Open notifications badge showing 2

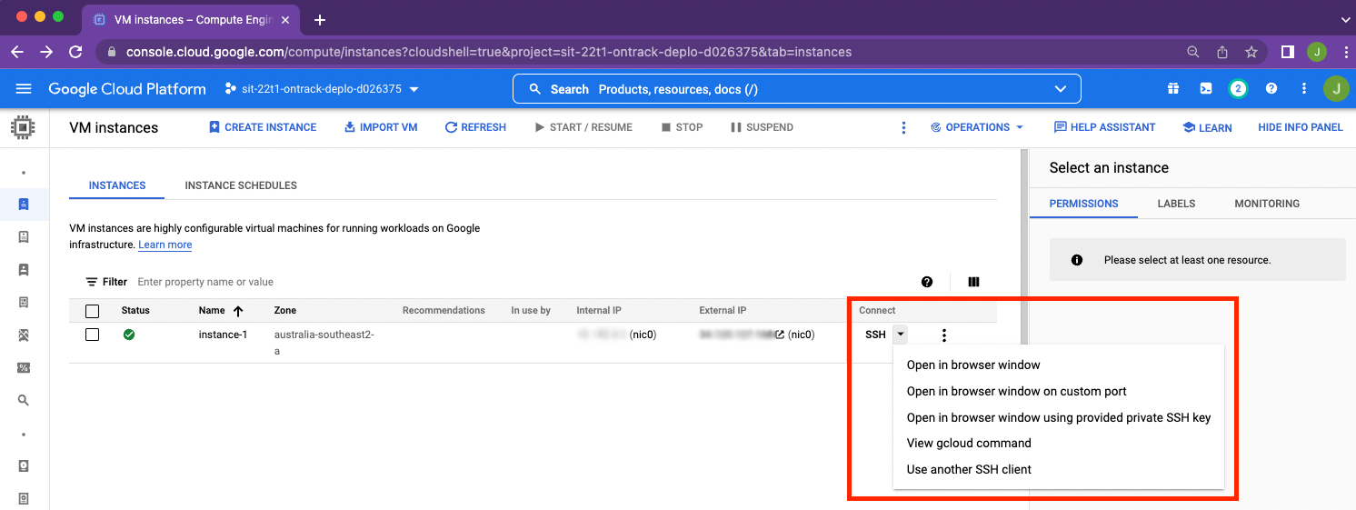pyautogui.click(x=1237, y=89)
